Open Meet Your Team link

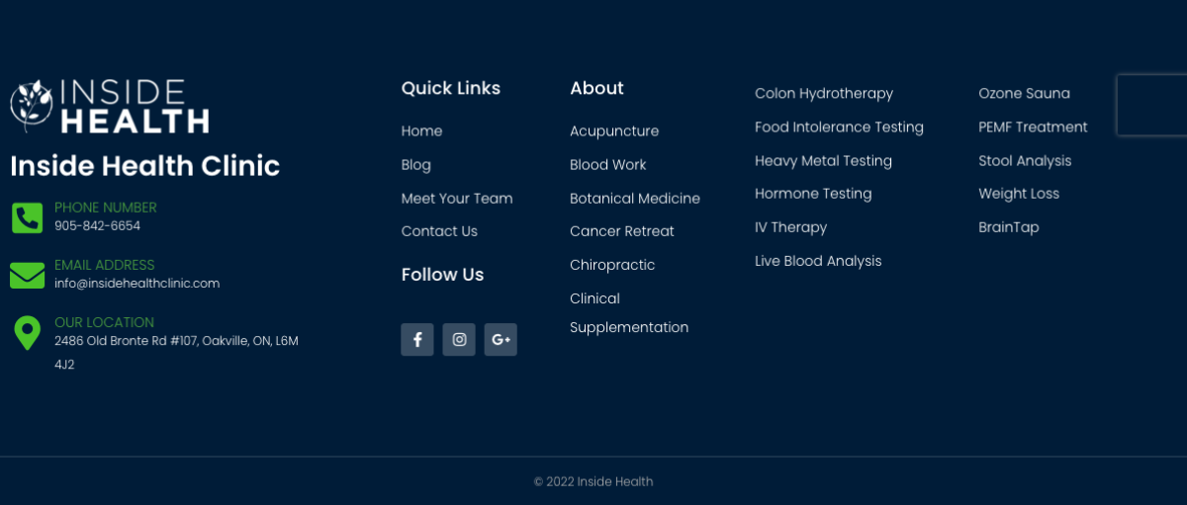click(457, 199)
